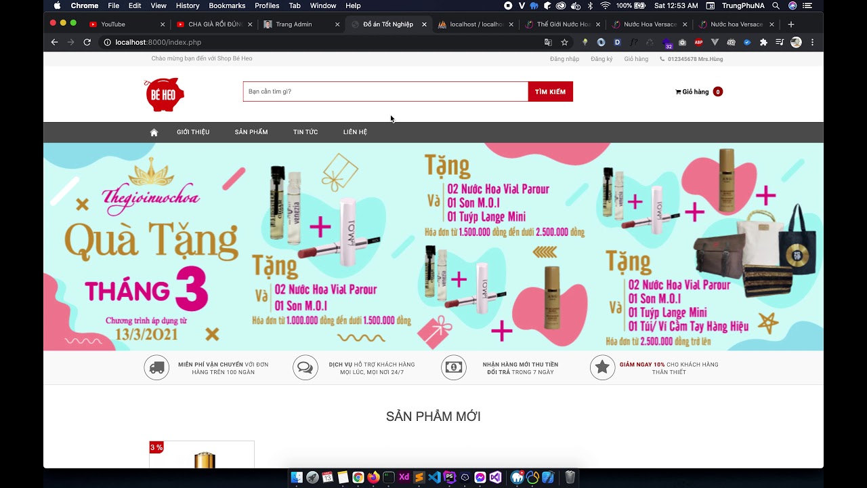The width and height of the screenshot is (867, 488).
Task: Click the star loyalty discount icon
Action: point(602,367)
